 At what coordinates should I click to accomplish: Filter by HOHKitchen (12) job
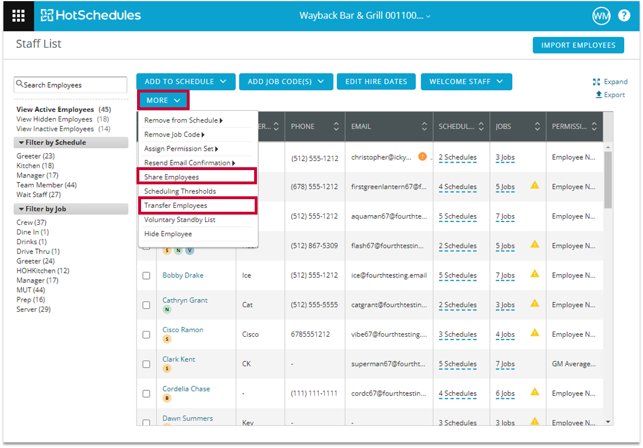(43, 271)
